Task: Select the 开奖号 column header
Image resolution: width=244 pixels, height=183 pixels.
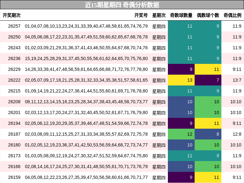Action: click(x=141, y=15)
